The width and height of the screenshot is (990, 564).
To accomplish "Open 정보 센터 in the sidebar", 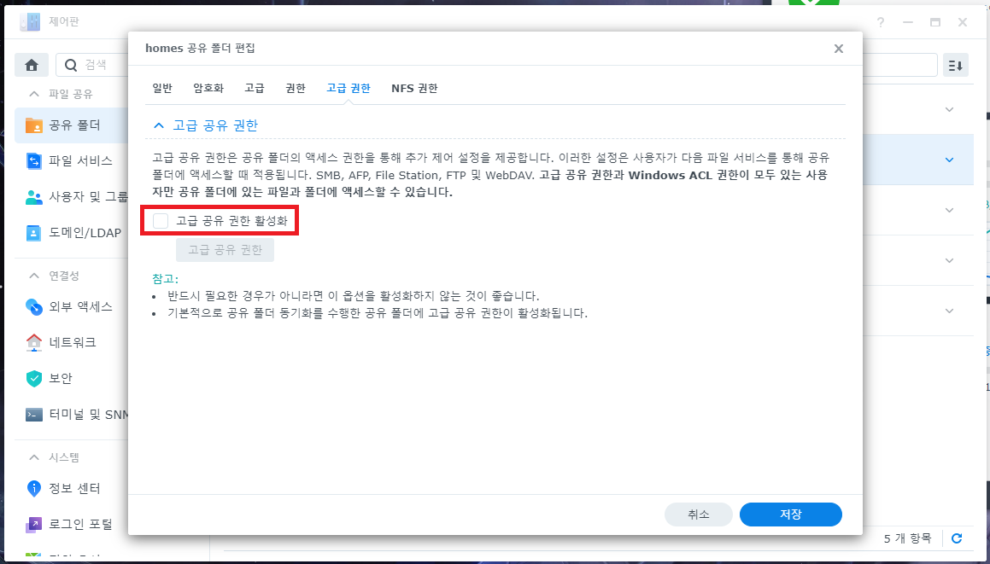I will point(74,488).
